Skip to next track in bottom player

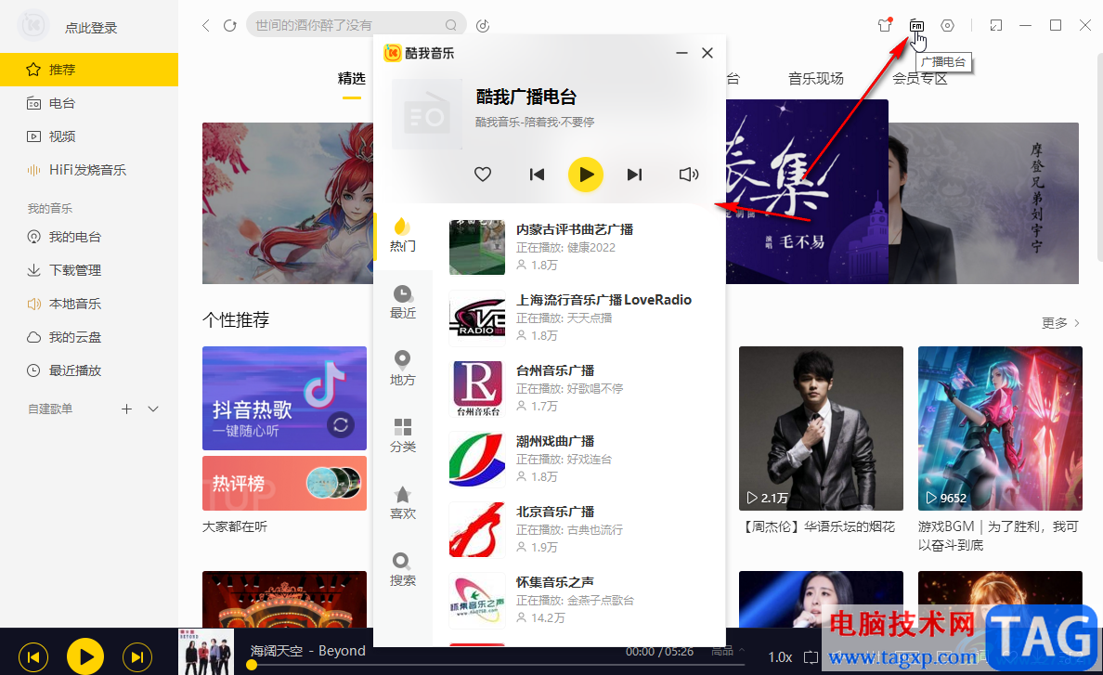(x=137, y=656)
